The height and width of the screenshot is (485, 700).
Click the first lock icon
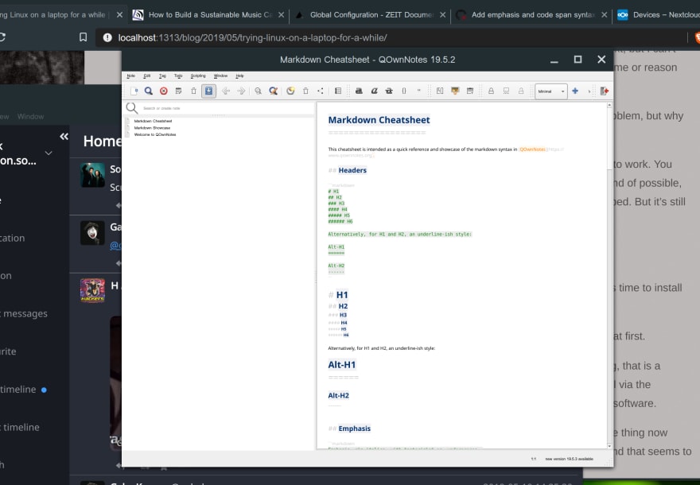click(x=491, y=91)
